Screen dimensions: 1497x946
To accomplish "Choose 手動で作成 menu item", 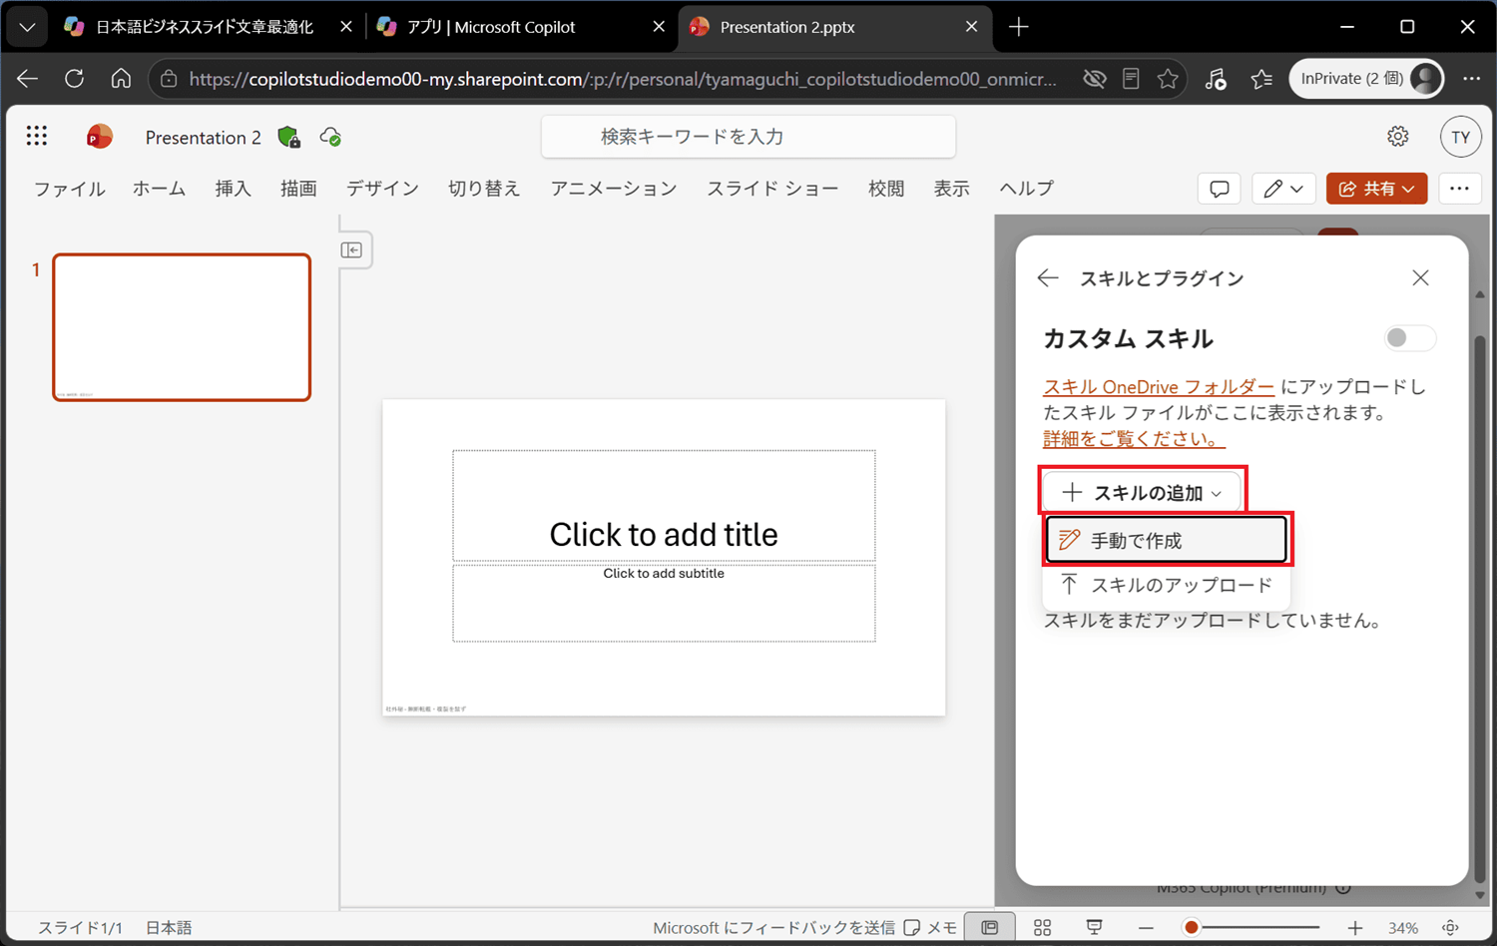I will pos(1166,540).
